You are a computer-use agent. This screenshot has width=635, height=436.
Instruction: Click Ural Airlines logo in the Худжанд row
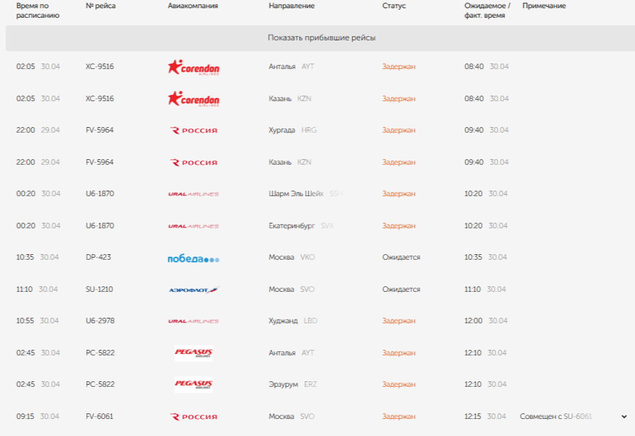coord(193,321)
